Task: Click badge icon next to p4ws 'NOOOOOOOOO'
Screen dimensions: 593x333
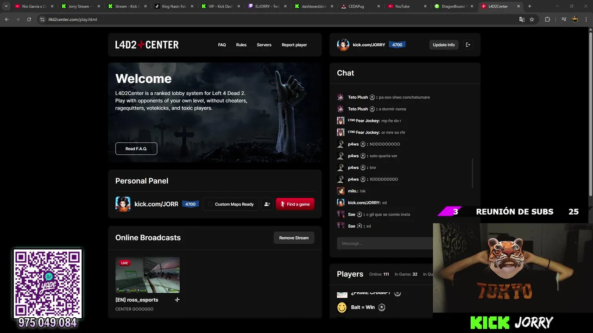Action: [x=363, y=144]
